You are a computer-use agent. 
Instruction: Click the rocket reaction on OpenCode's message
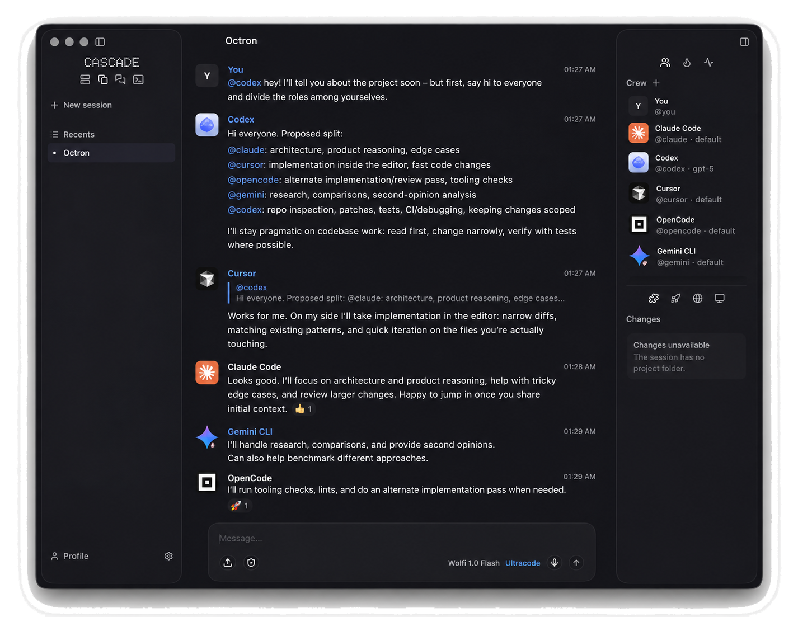point(240,506)
